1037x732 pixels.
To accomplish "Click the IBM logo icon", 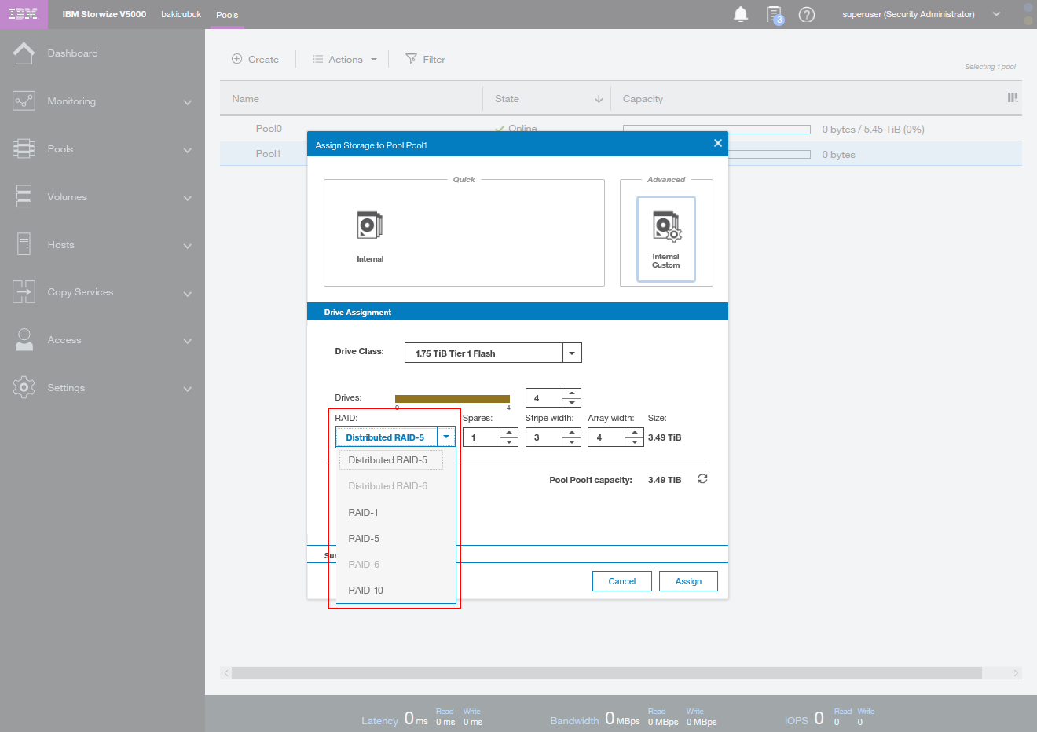I will point(23,14).
